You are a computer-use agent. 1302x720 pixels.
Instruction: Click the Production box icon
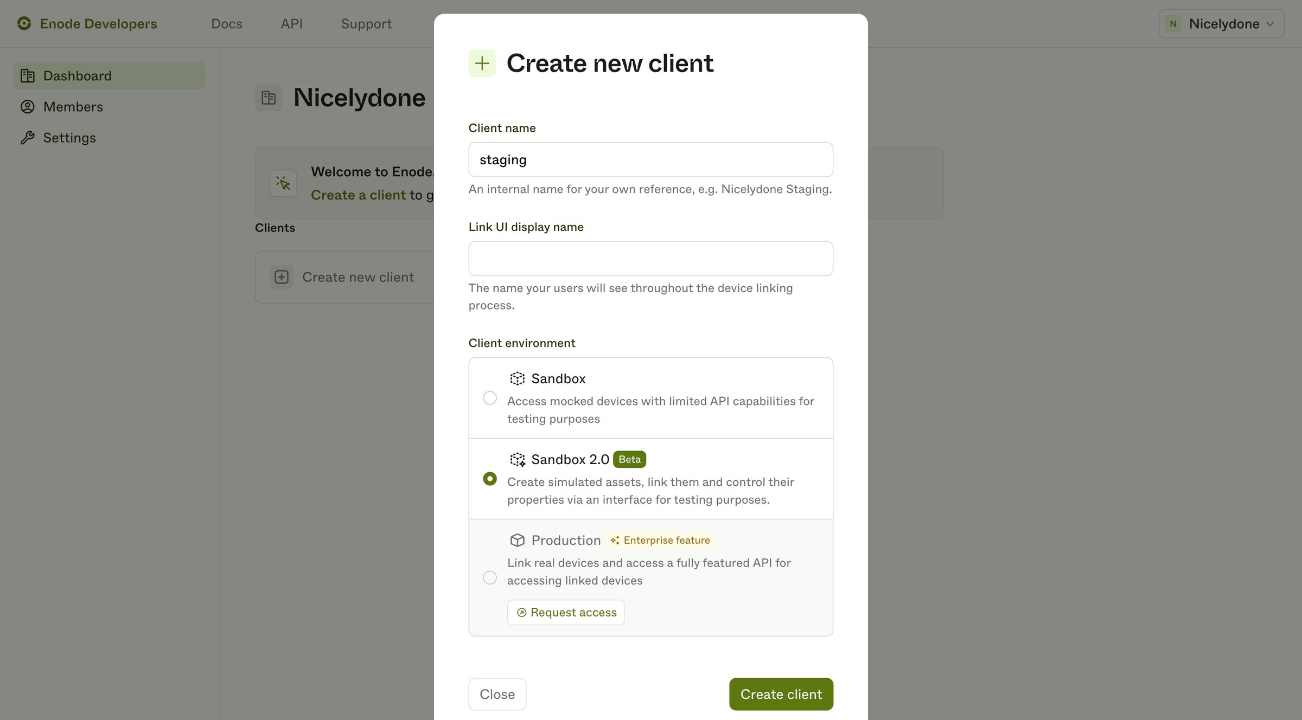tap(518, 540)
